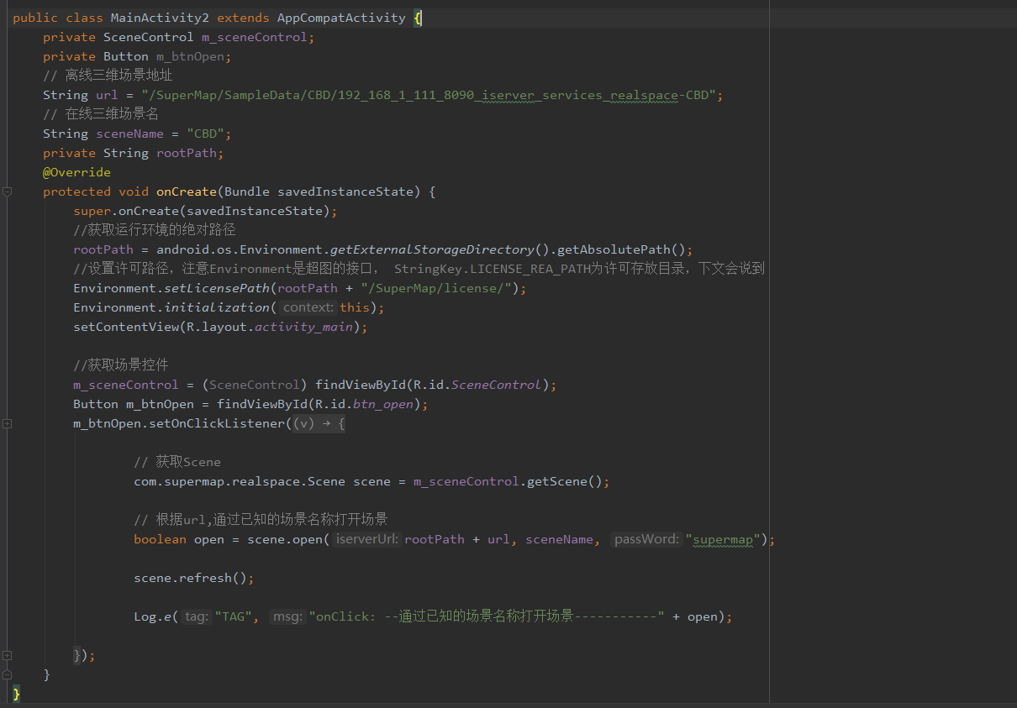The height and width of the screenshot is (708, 1017).
Task: Click onCreate in the protected void declaration
Action: [187, 191]
